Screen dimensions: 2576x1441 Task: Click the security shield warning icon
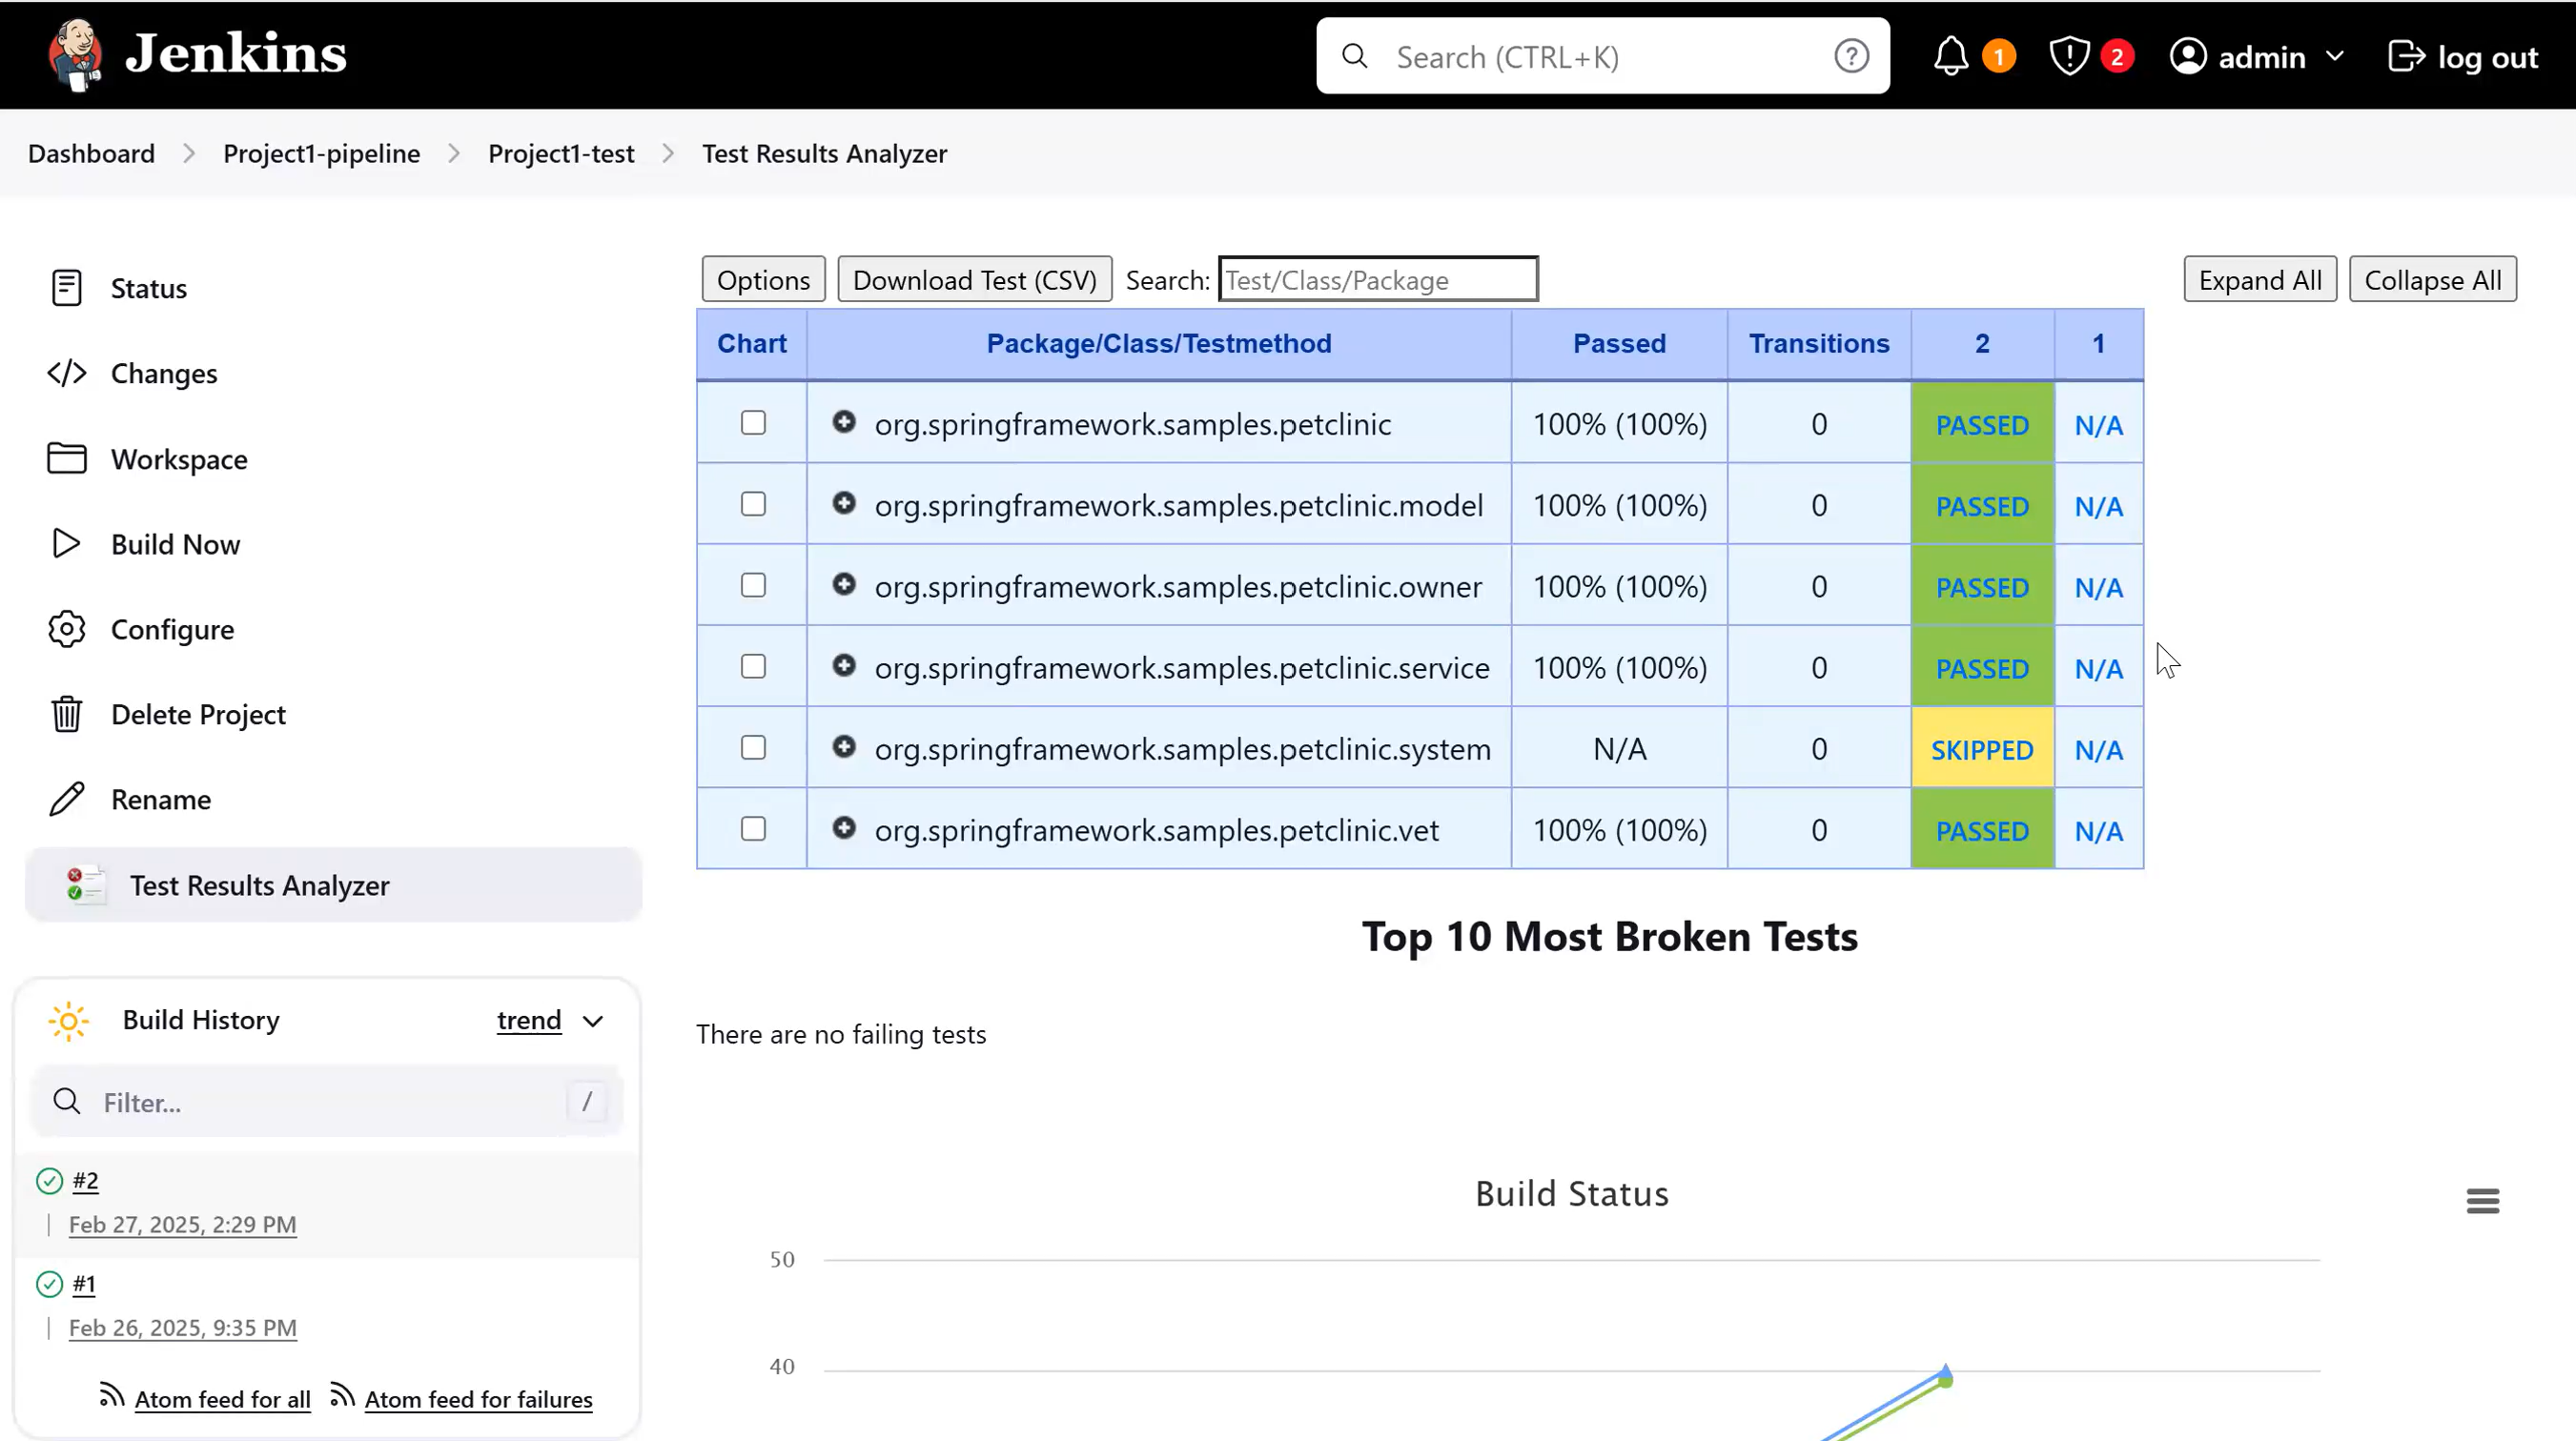2068,57
